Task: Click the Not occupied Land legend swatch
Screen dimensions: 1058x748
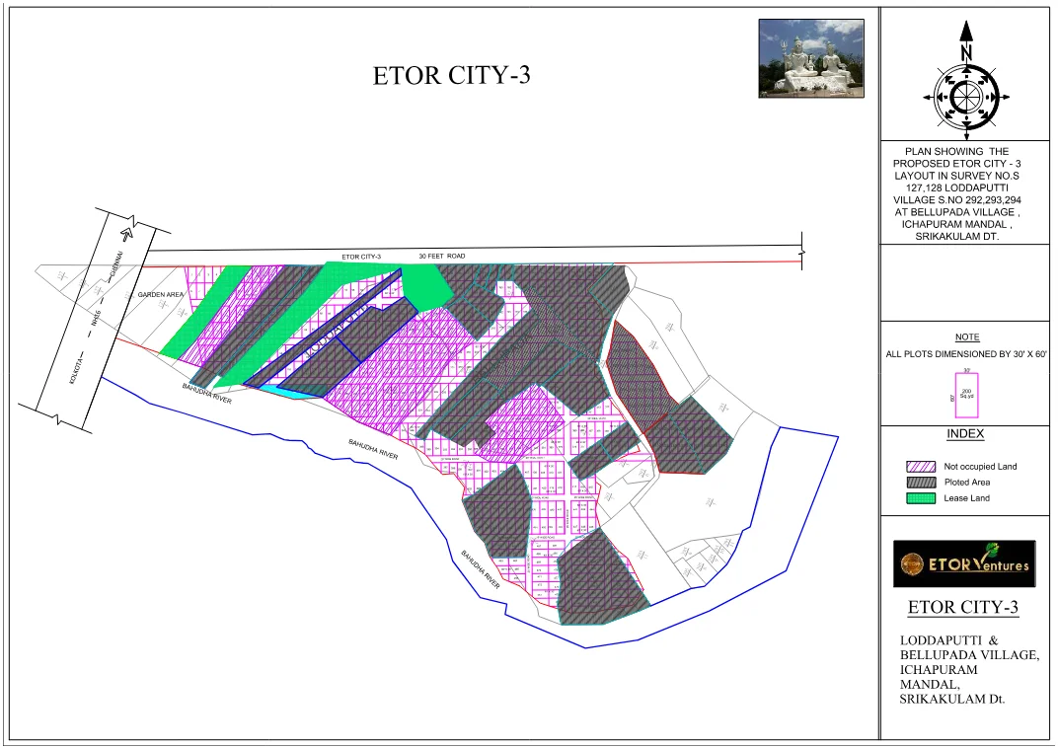Action: coord(921,467)
